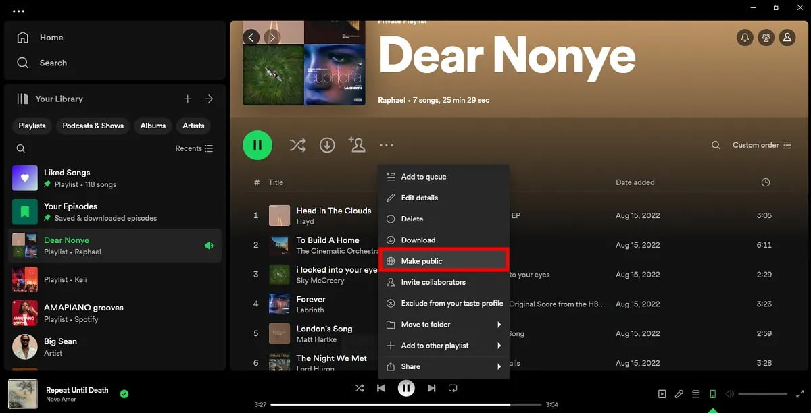The height and width of the screenshot is (413, 811).
Task: Filter library by Artists
Action: [x=193, y=126]
